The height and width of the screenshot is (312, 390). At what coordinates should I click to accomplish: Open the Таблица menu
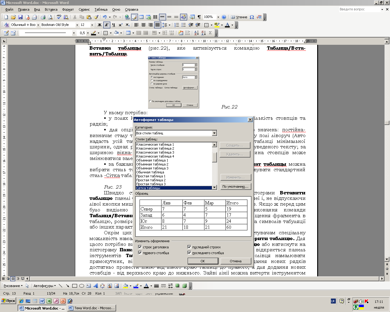pos(101,9)
